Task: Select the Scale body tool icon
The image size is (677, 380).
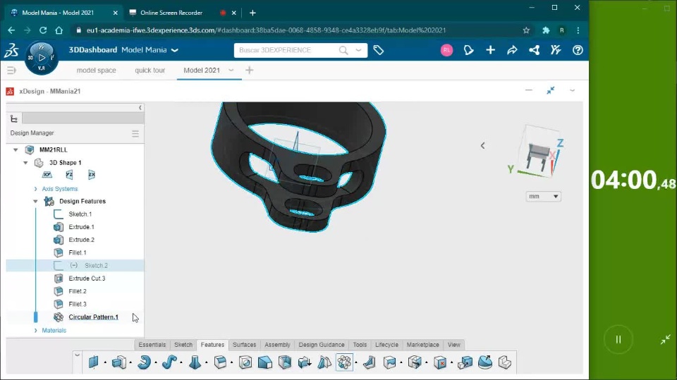Action: click(x=465, y=362)
